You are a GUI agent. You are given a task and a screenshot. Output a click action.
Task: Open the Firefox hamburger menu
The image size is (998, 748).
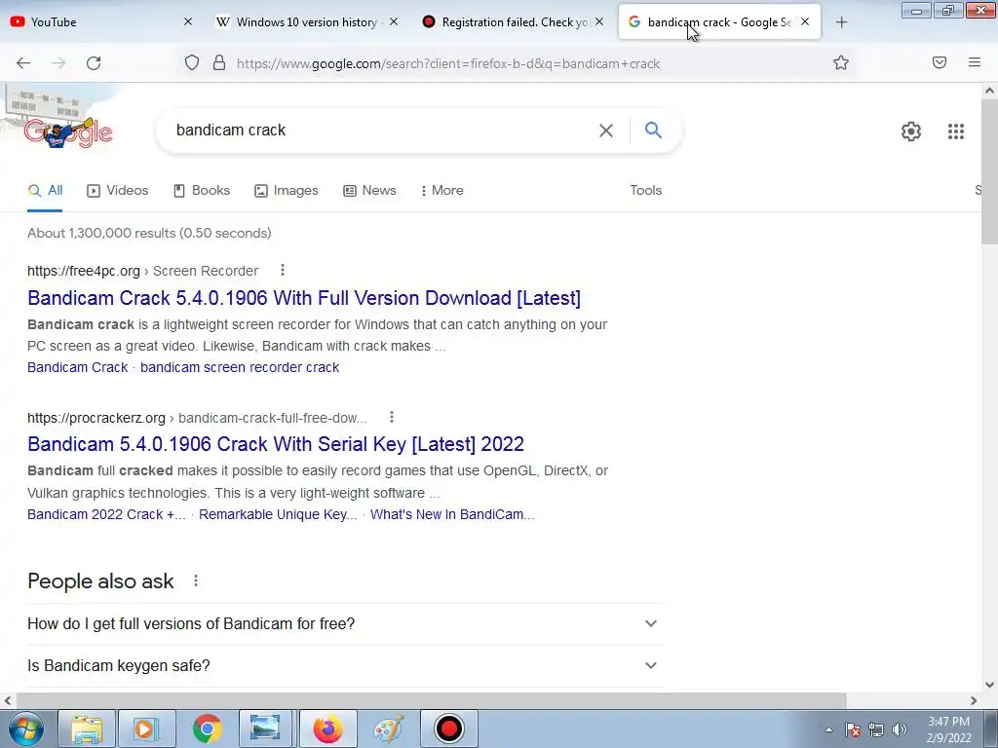[975, 62]
